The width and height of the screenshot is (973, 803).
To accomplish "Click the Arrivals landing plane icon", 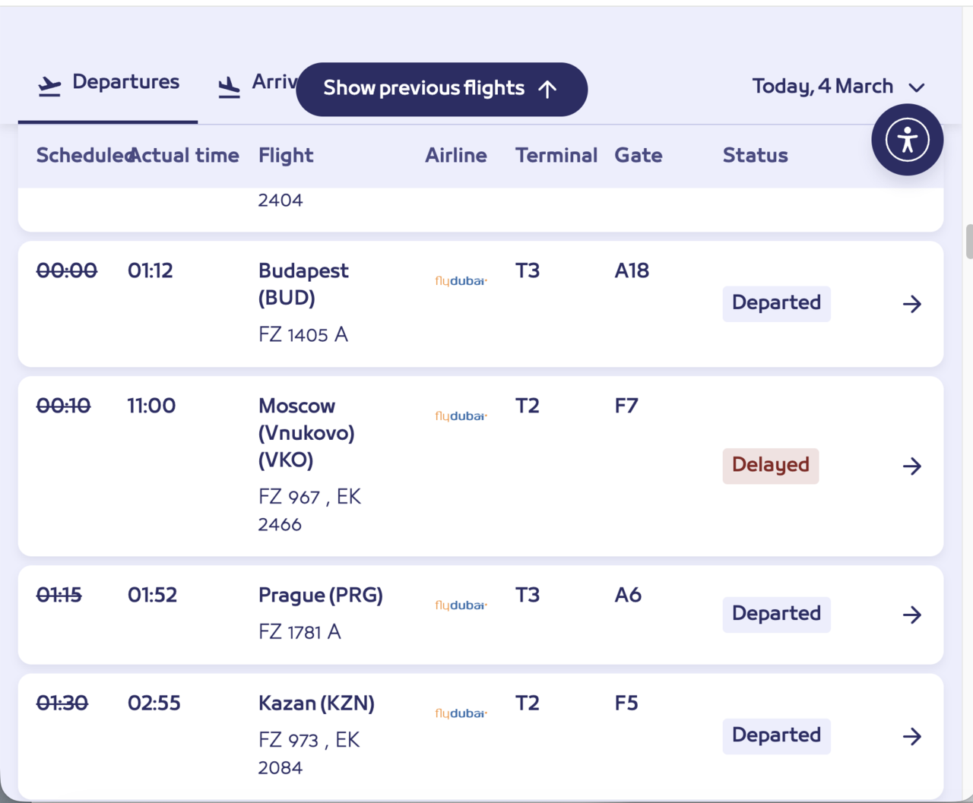I will point(229,87).
